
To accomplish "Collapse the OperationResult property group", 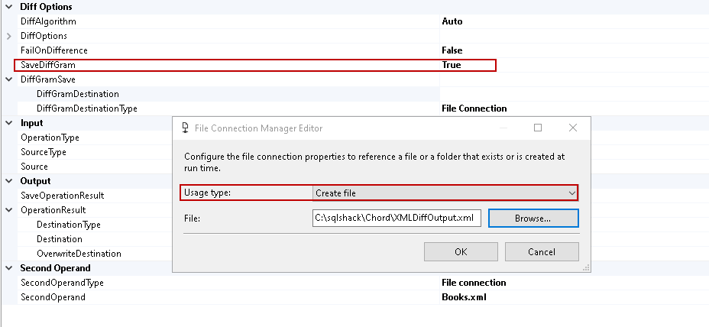I will point(8,210).
